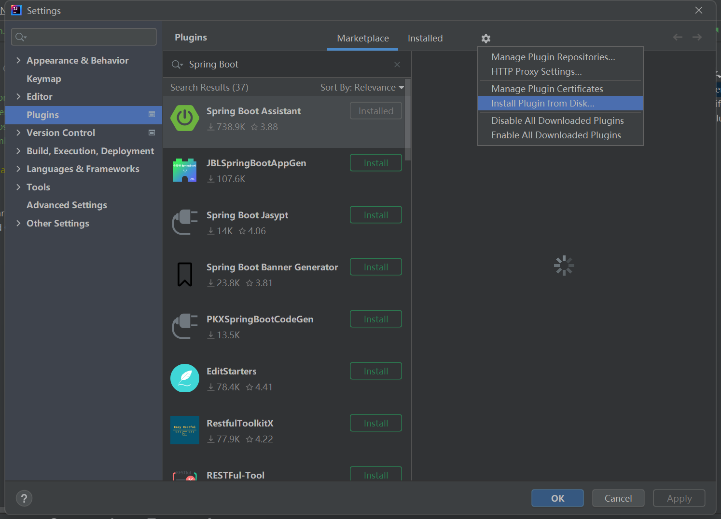Open HTTP Proxy Settings menu item
This screenshot has height=519, width=721.
click(x=560, y=71)
